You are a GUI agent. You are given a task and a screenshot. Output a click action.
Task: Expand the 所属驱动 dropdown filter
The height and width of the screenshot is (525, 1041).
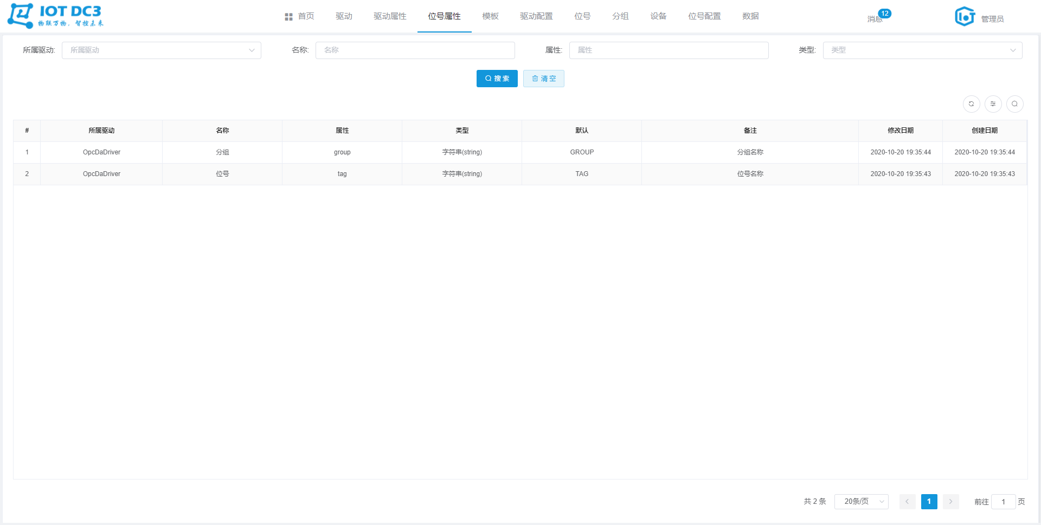[161, 50]
